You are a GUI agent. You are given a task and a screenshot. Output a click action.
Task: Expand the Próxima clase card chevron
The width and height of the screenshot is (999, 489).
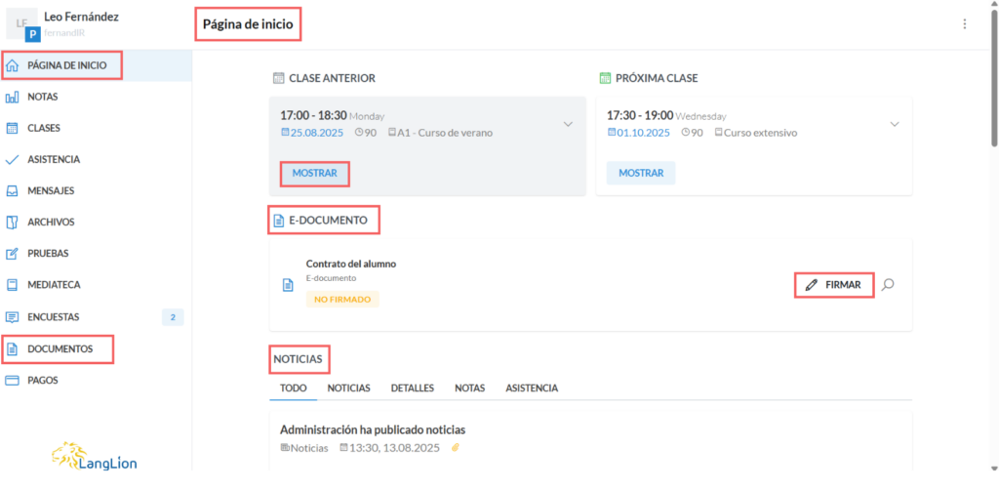pyautogui.click(x=895, y=124)
